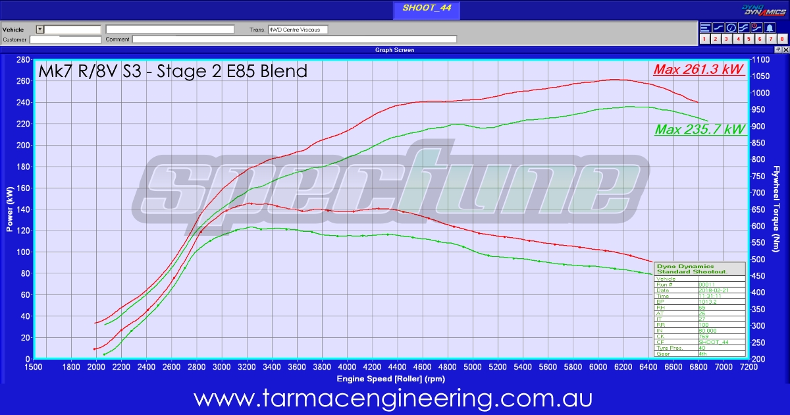Image resolution: width=790 pixels, height=415 pixels.
Task: Click the Run # row in Shootout table
Action: [699, 285]
